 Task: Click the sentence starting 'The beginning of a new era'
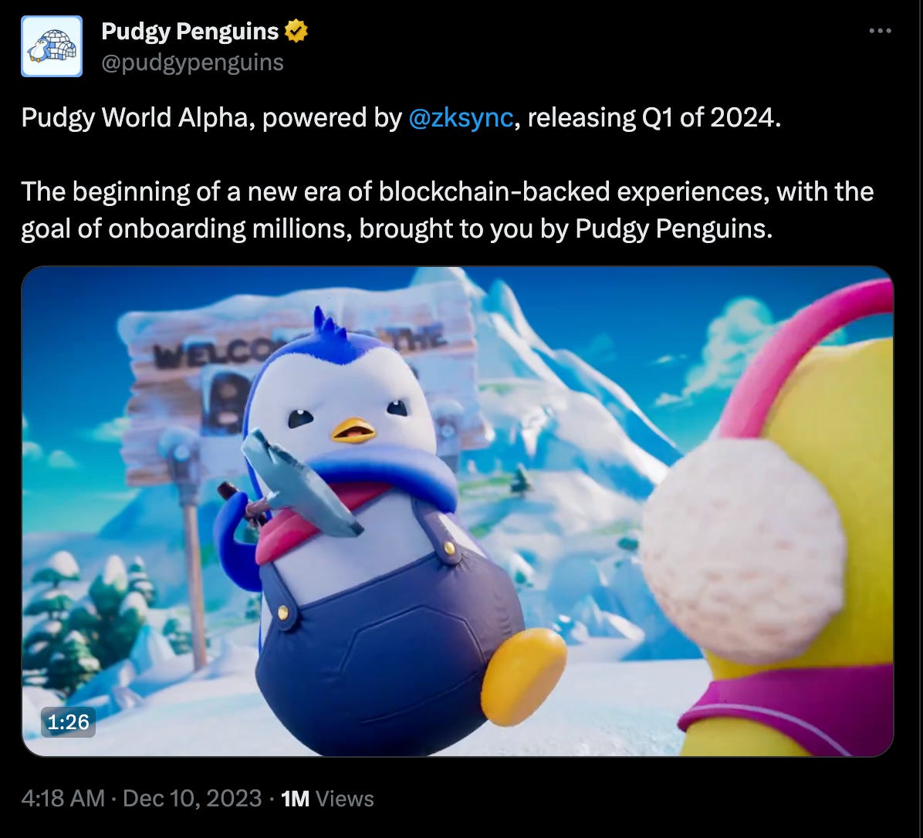click(x=448, y=210)
